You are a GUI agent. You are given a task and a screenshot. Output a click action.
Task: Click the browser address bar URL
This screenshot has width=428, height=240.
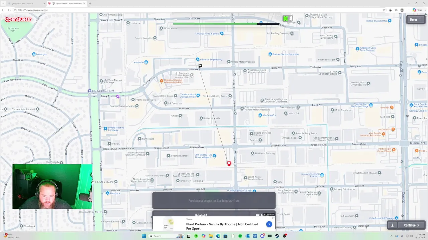(33, 10)
